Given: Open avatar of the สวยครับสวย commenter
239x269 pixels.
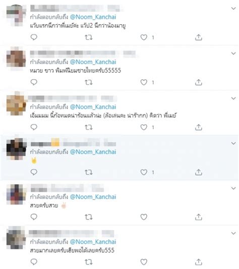Looking at the screenshot, I should [16, 194].
